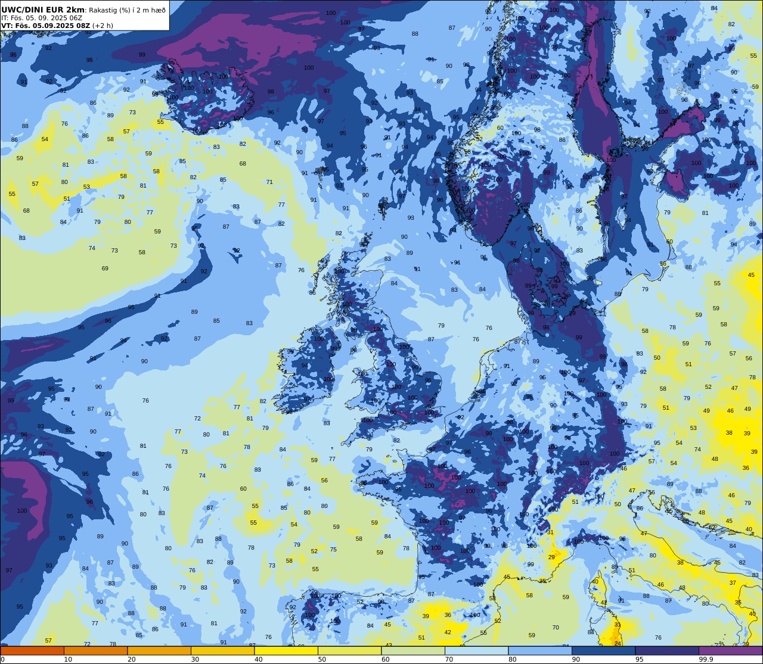The width and height of the screenshot is (763, 664).
Task: Click the humidity value 29 on the map
Action: (x=551, y=557)
